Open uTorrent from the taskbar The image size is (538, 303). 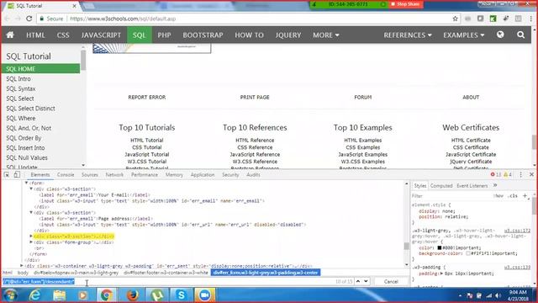coord(157,295)
